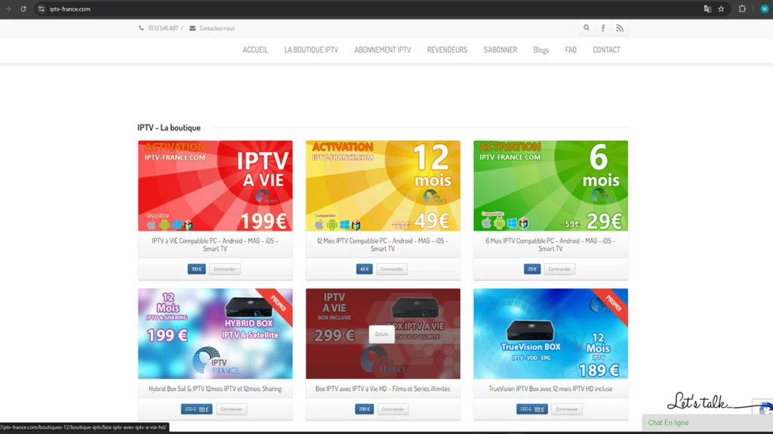The height and width of the screenshot is (434, 773).
Task: Click the TrueVision Box price tag
Action: [x=532, y=409]
